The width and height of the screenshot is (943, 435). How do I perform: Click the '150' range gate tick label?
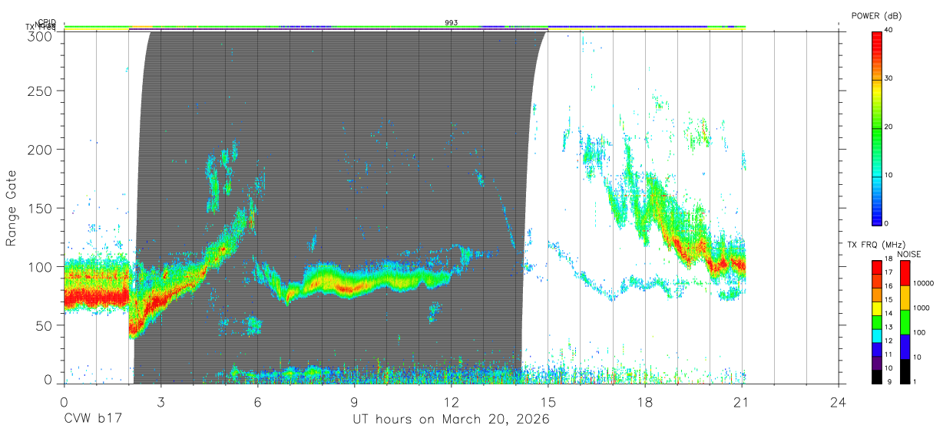[40, 209]
